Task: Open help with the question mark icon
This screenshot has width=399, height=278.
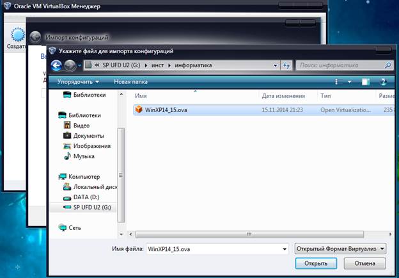Action: 383,82
